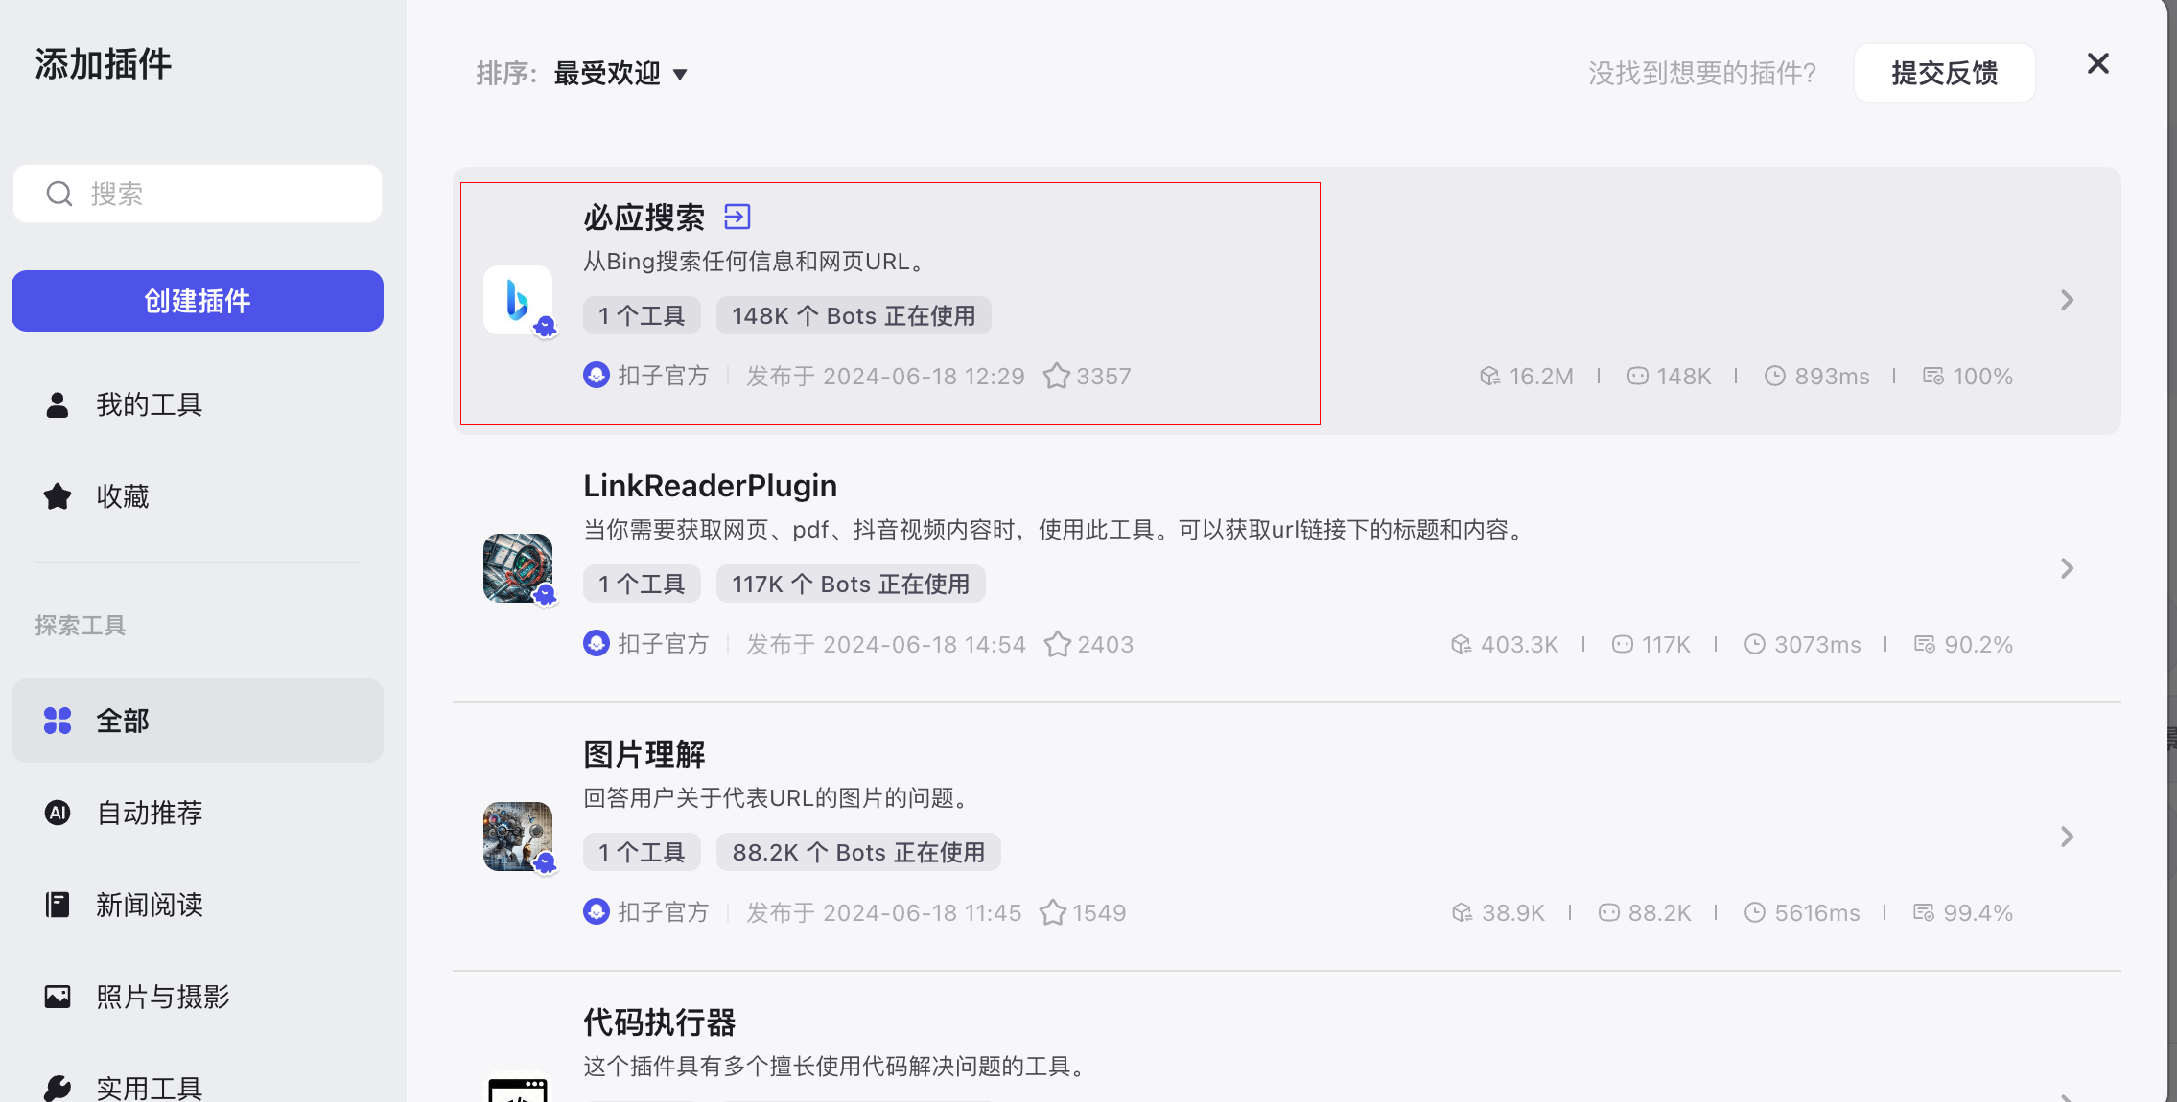
Task: Click the Bing logo plugin thumbnail
Action: tap(518, 300)
